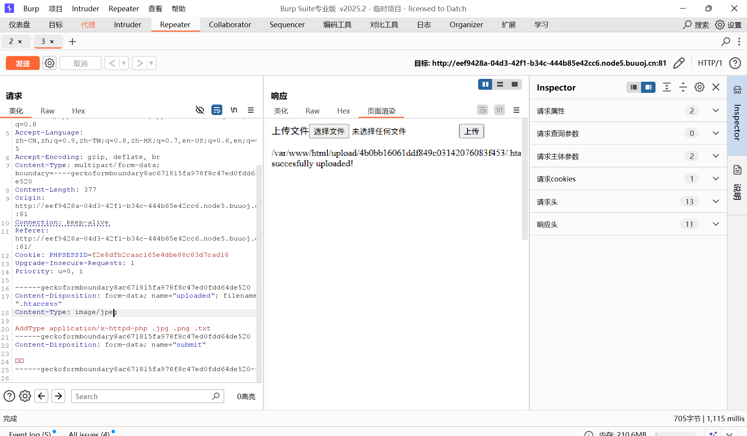Viewport: 747px width, 436px height.
Task: Open the 项目 menu
Action: pos(55,9)
